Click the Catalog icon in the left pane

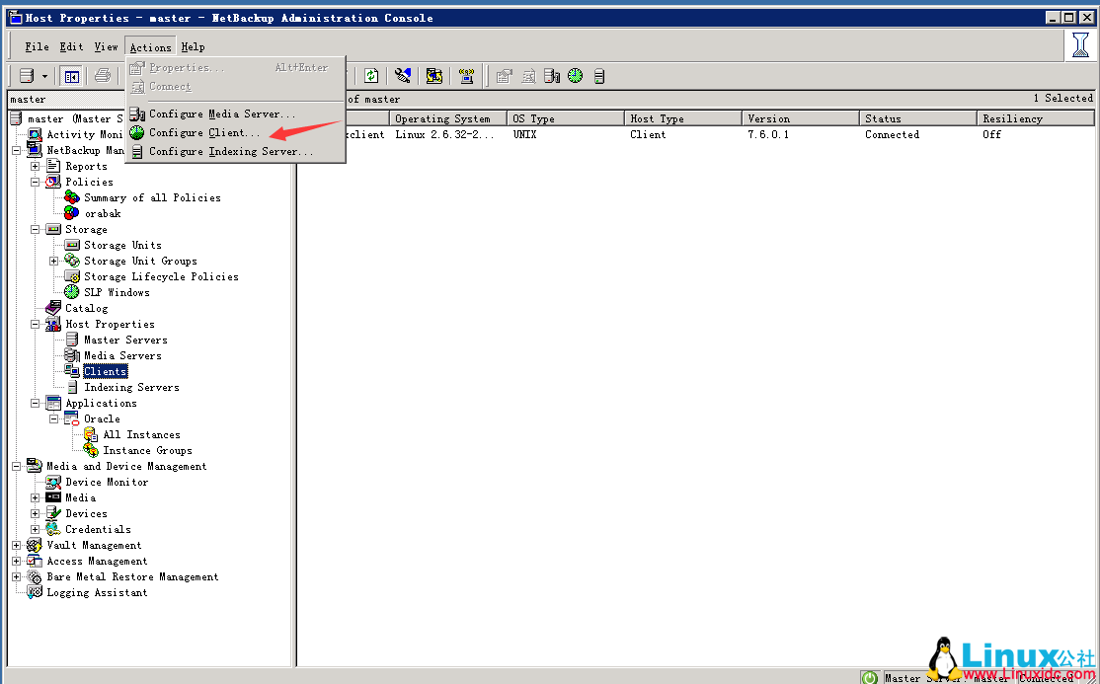pyautogui.click(x=52, y=308)
